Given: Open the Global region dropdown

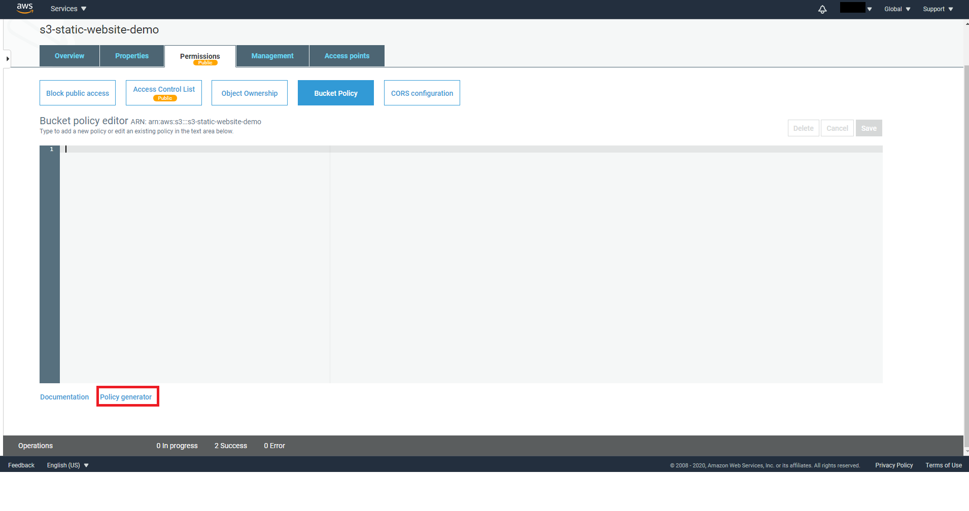Looking at the screenshot, I should pos(897,9).
